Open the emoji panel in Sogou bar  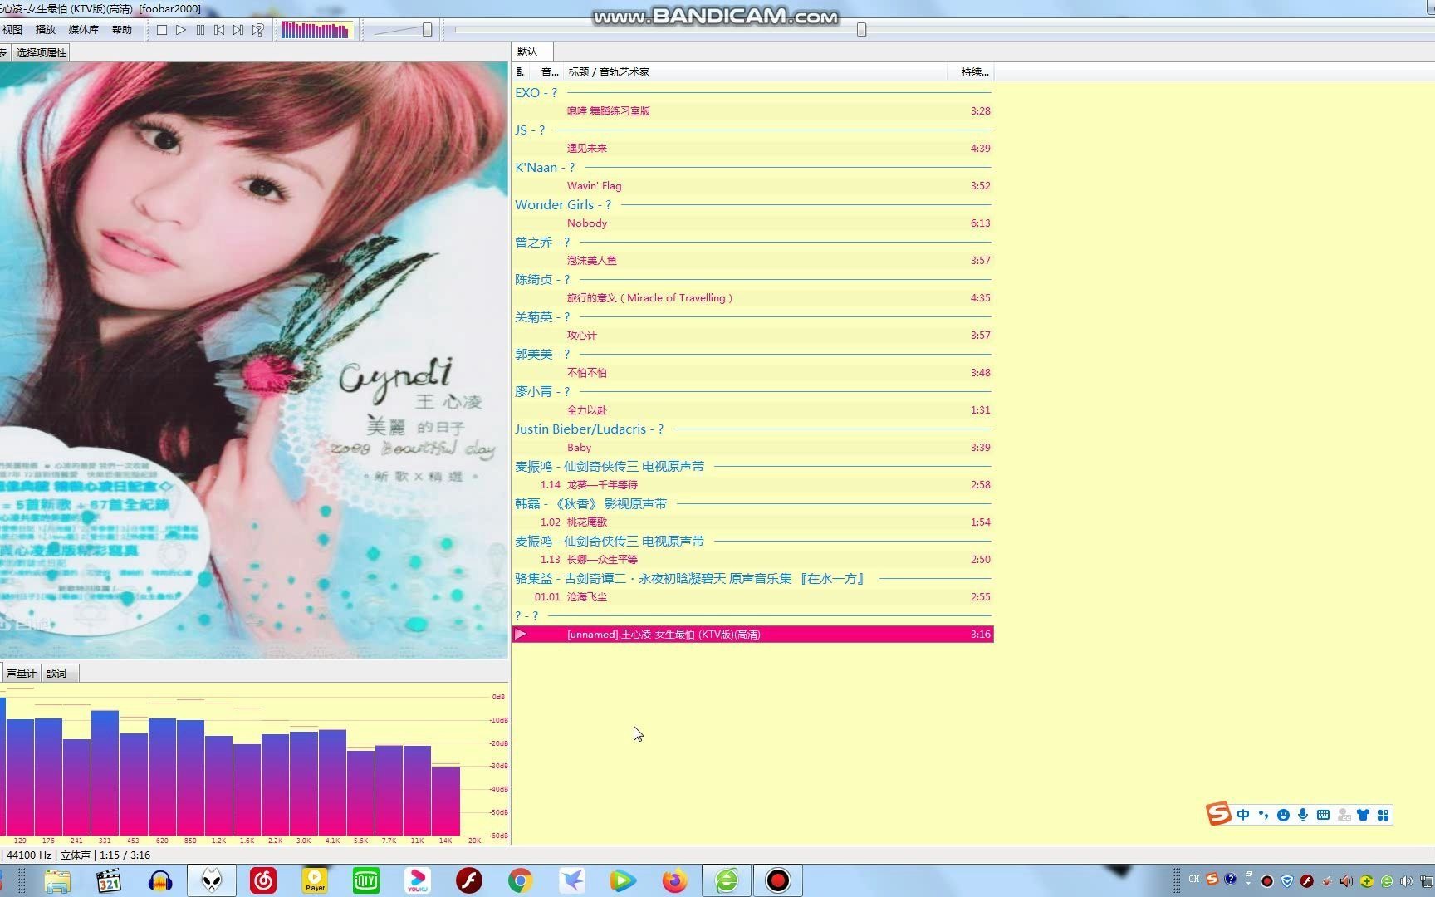pos(1283,815)
